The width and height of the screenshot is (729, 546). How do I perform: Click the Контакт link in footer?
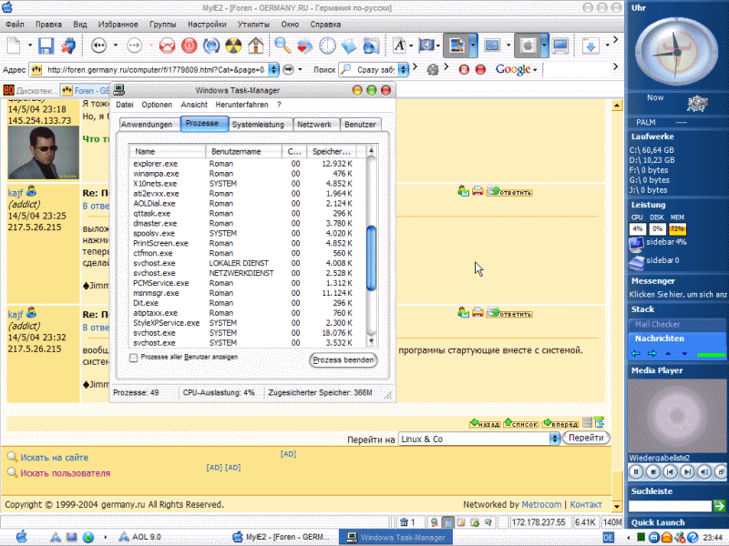coord(586,505)
